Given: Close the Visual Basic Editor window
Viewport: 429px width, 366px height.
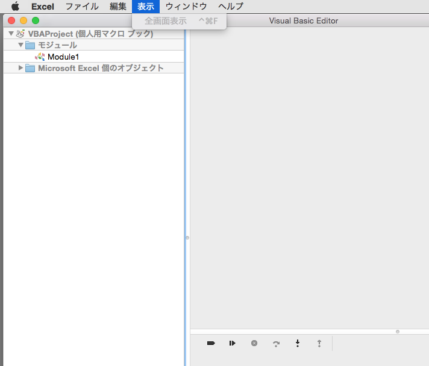Looking at the screenshot, I should click(11, 20).
